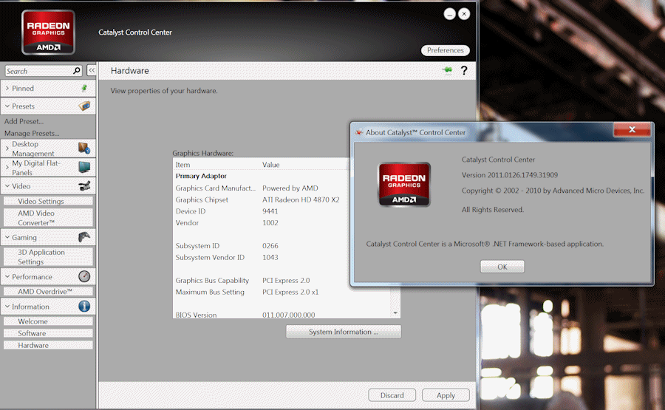Click the green pin icon beside Pinned
The image size is (665, 410).
[x=84, y=88]
